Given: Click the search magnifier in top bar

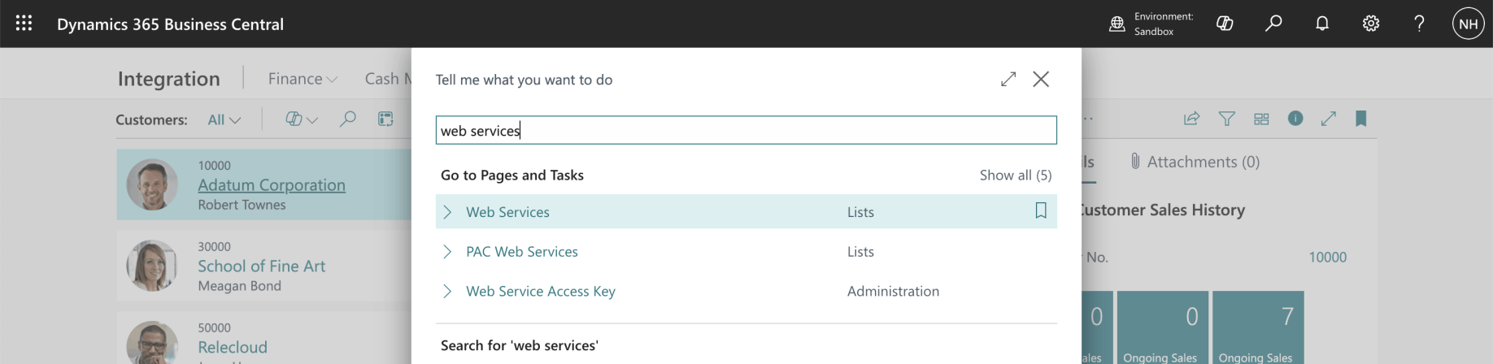Looking at the screenshot, I should pyautogui.click(x=1273, y=24).
